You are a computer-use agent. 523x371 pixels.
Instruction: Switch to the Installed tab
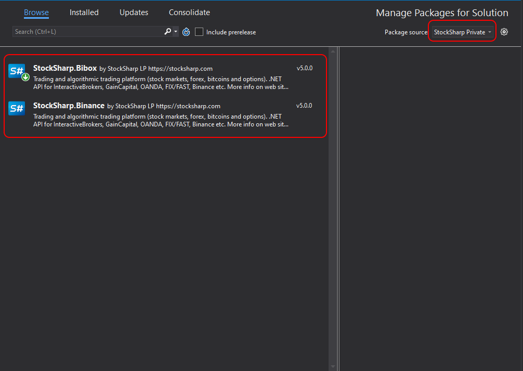click(84, 12)
